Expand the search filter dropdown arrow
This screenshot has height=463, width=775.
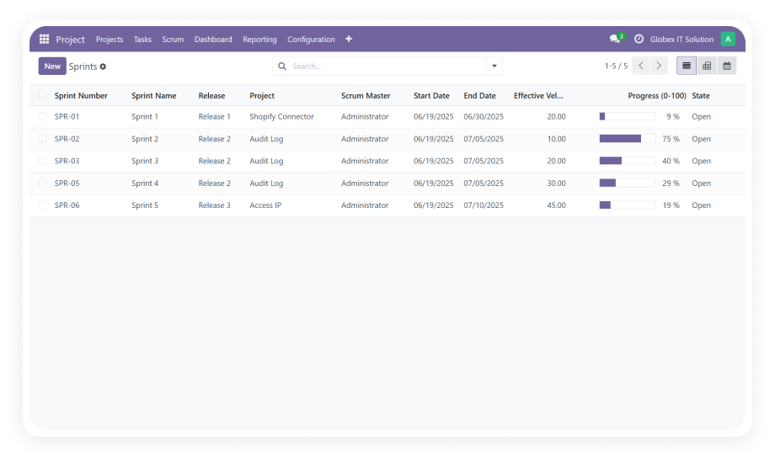[494, 67]
